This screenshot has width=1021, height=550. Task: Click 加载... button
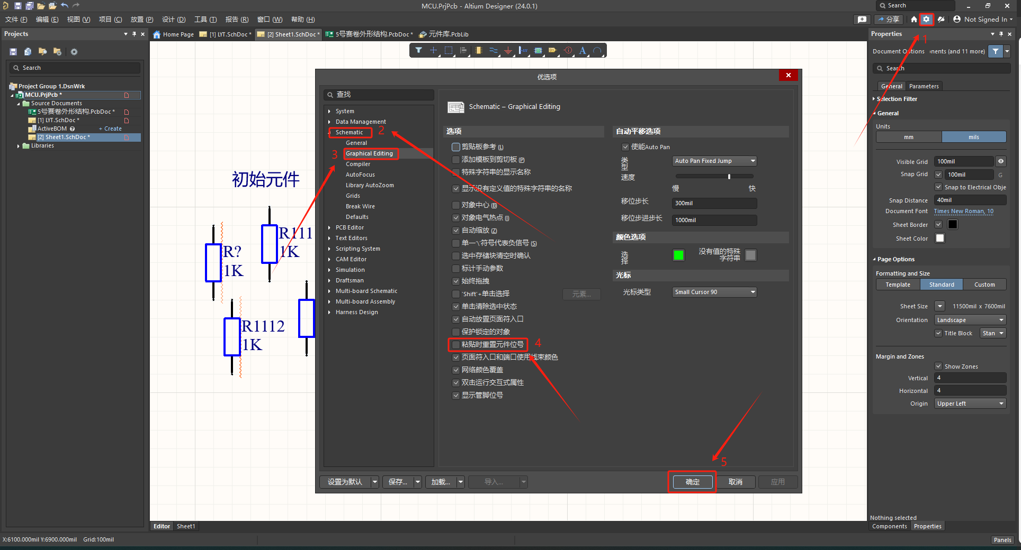tap(441, 482)
